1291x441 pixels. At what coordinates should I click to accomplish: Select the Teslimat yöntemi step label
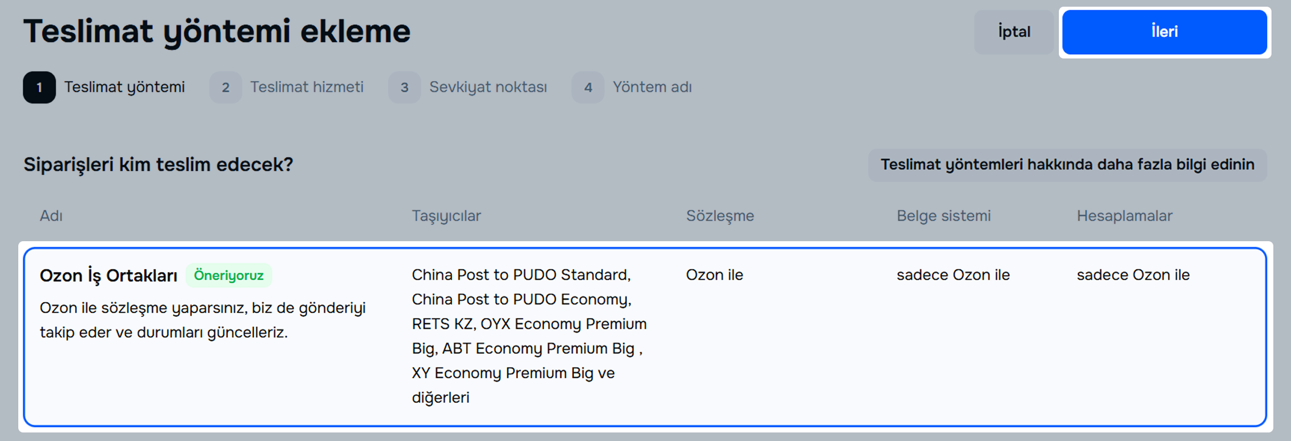click(124, 87)
